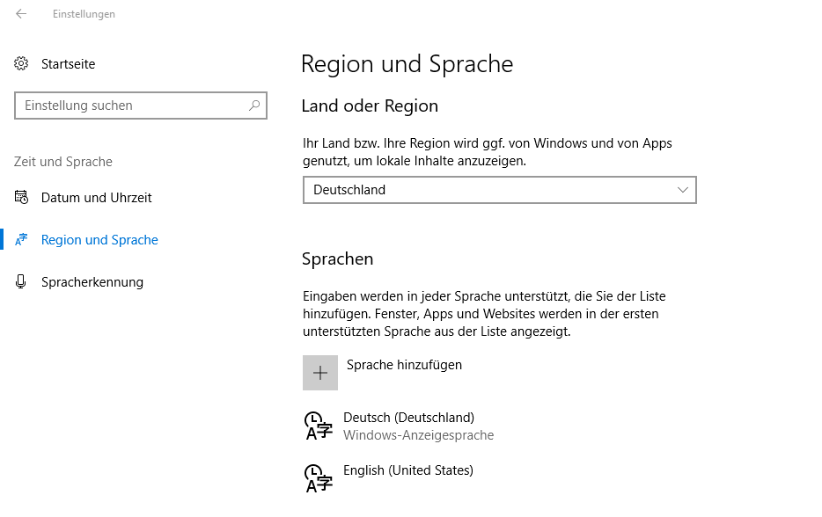Expand region list via chevron arrow
The width and height of the screenshot is (822, 517).
point(683,190)
